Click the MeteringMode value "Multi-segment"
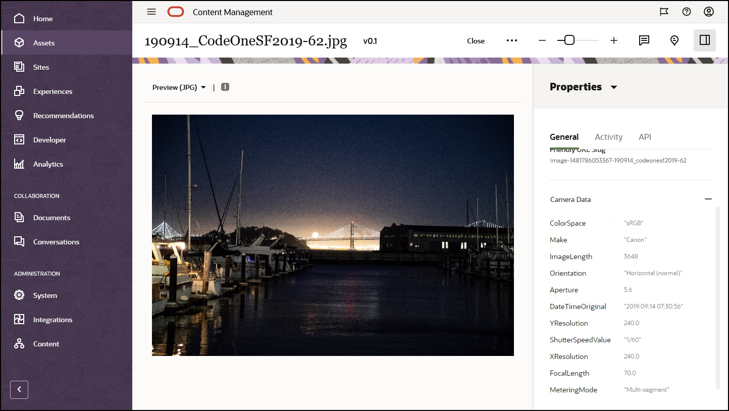Image resolution: width=729 pixels, height=411 pixels. (647, 390)
